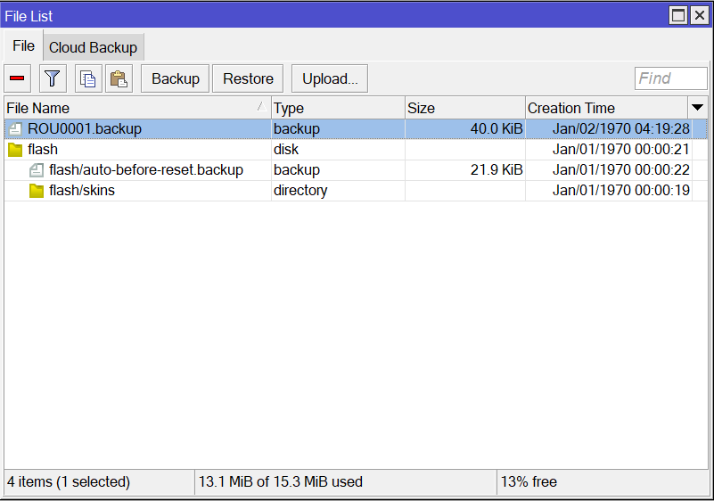Focus the Find search field
Screen dimensions: 714x501
coord(670,78)
